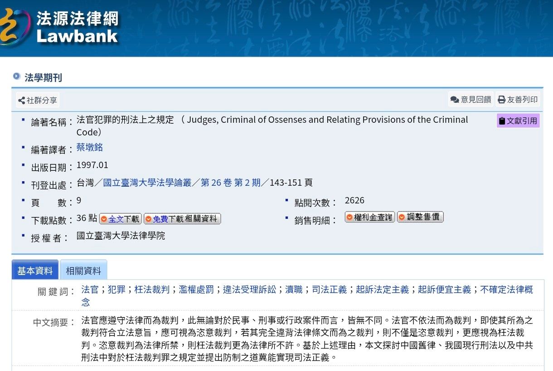Switch to the 相關資料 tab
This screenshot has height=371, width=553.
click(x=83, y=271)
